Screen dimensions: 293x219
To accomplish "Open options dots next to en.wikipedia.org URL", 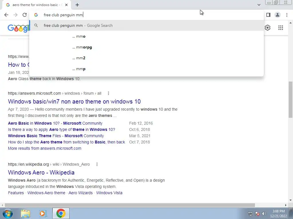I will point(97,164).
